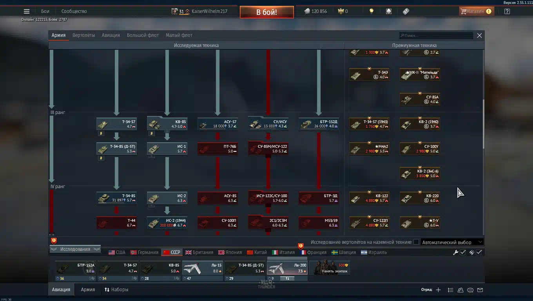Select БТР-152Д vehicle in tree

(319, 124)
